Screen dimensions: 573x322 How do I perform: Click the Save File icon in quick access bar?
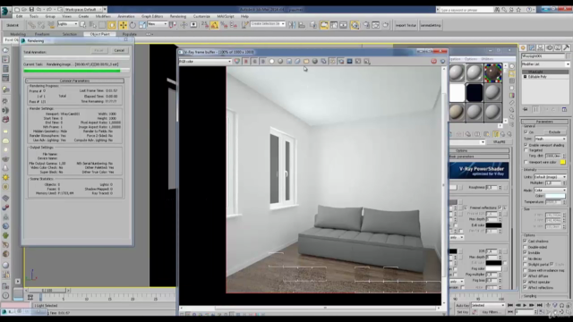(32, 9)
